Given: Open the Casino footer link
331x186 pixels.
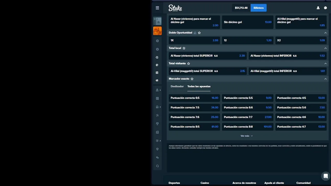Looking at the screenshot, I should coord(205,183).
